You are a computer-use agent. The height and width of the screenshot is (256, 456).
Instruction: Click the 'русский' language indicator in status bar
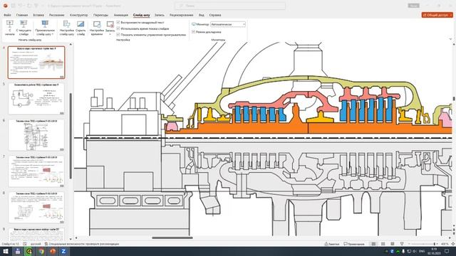[36, 244]
